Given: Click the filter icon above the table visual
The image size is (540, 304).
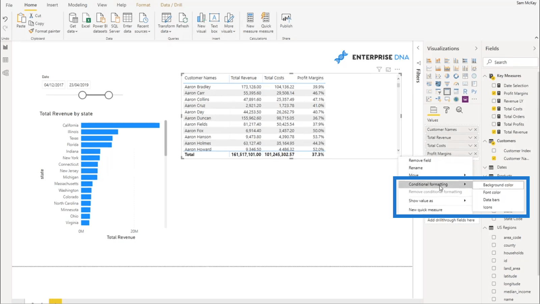Looking at the screenshot, I should click(379, 69).
